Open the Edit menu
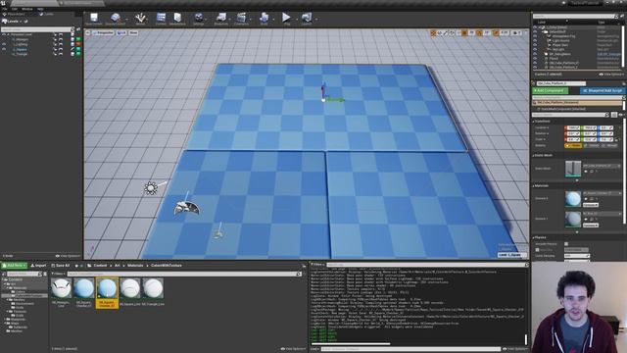This screenshot has height=353, width=627. click(x=15, y=9)
